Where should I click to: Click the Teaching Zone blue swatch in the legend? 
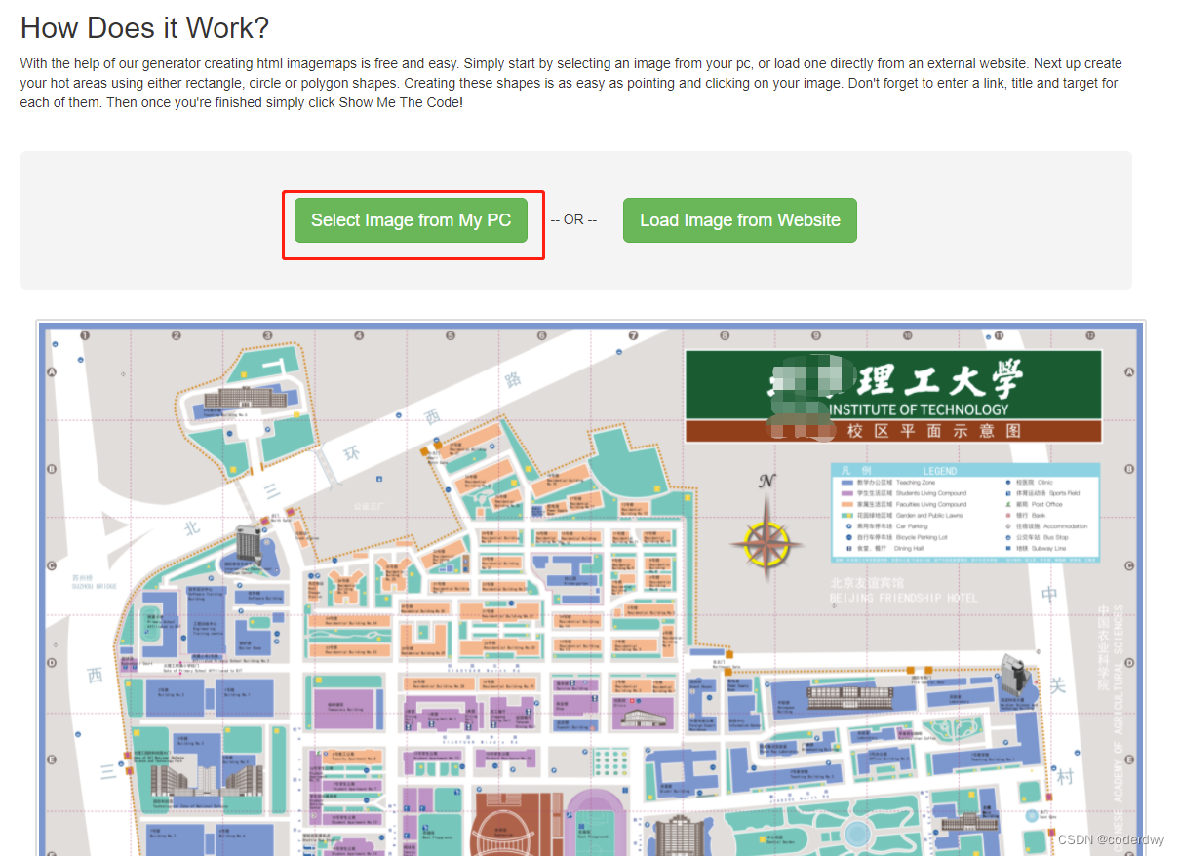847,483
